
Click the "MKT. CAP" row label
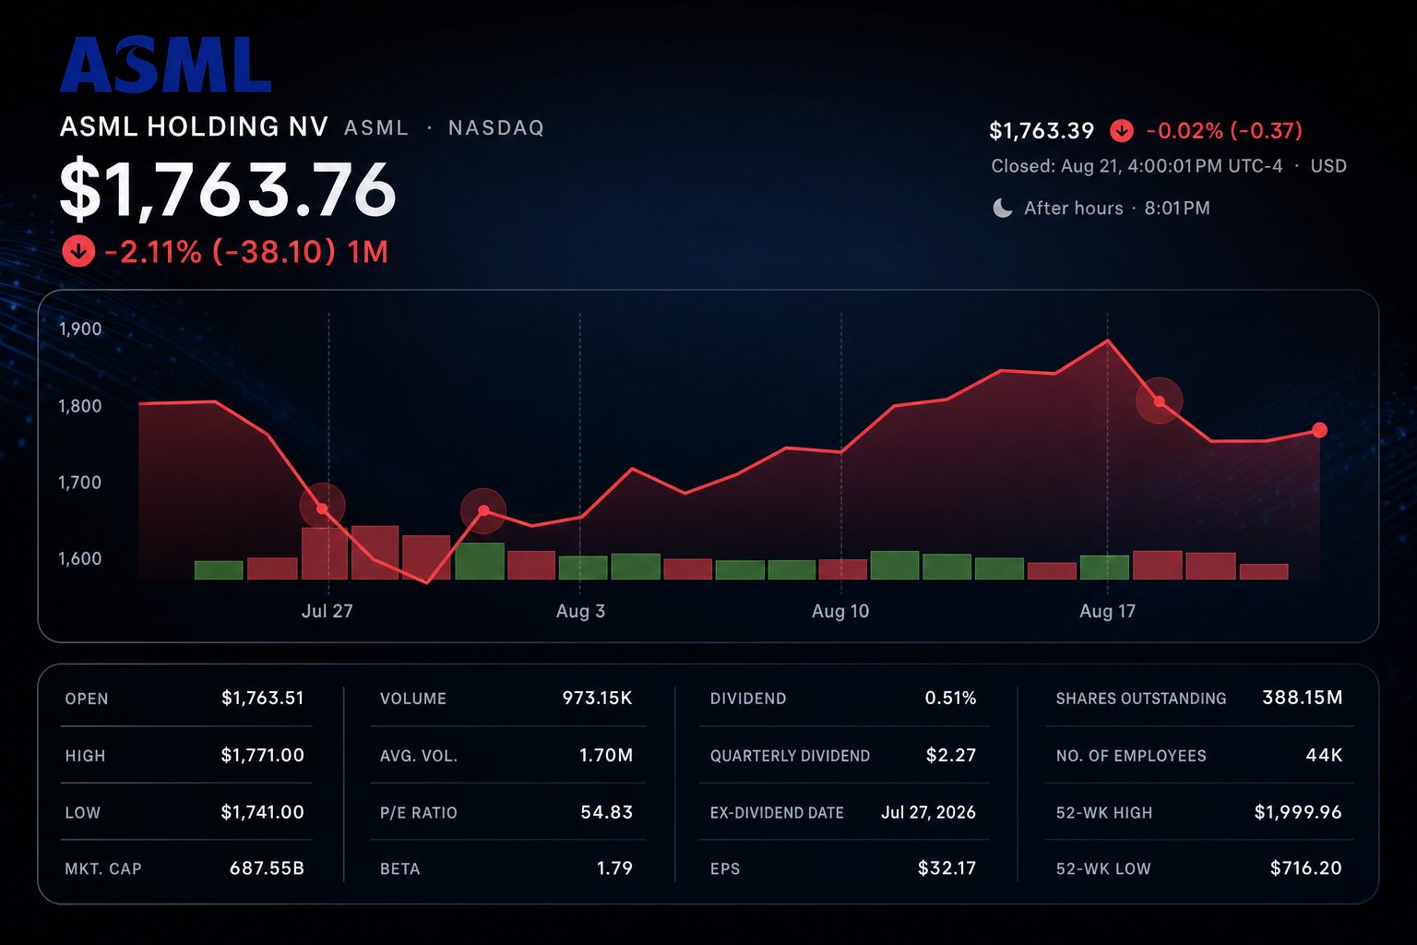(x=103, y=869)
